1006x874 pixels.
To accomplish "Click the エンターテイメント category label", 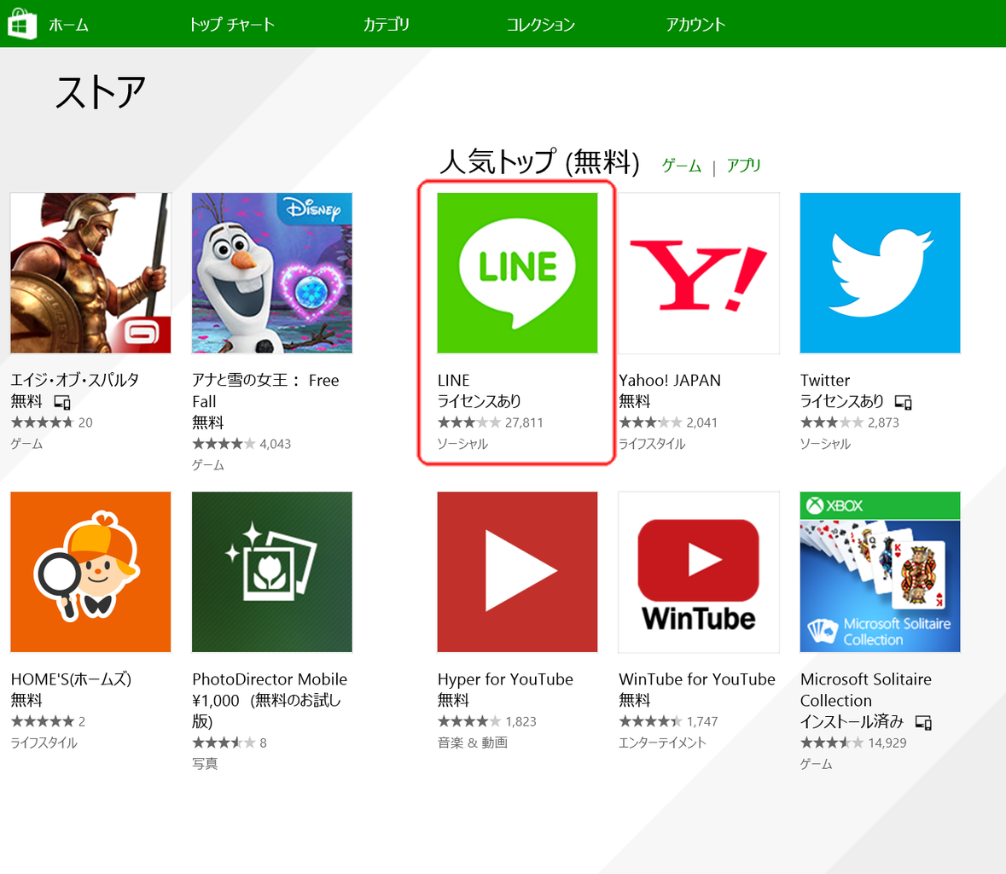I will (662, 743).
